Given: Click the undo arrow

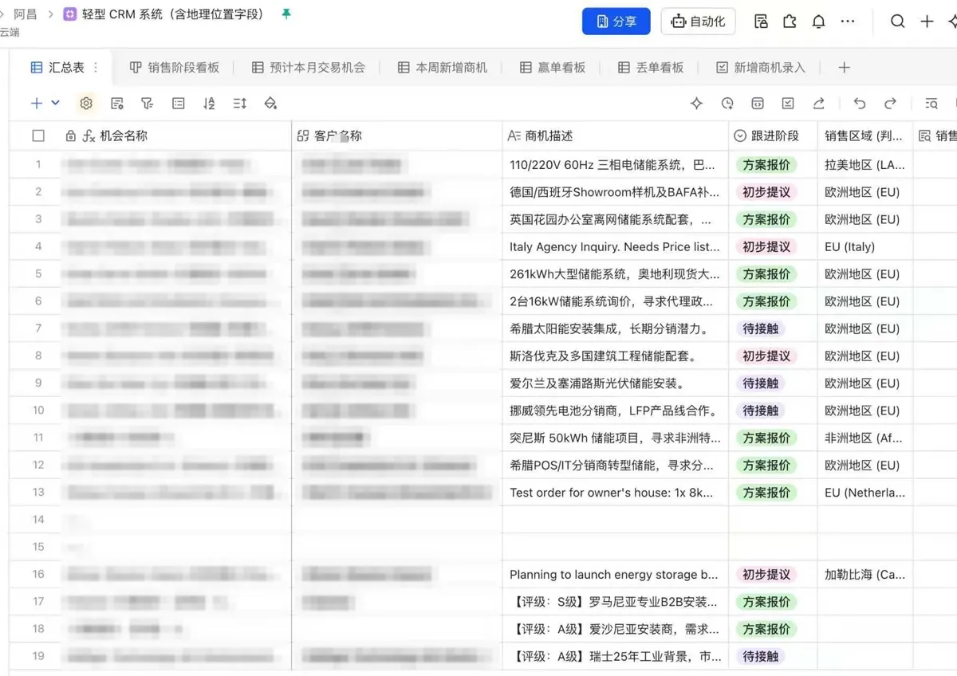Looking at the screenshot, I should coord(860,104).
